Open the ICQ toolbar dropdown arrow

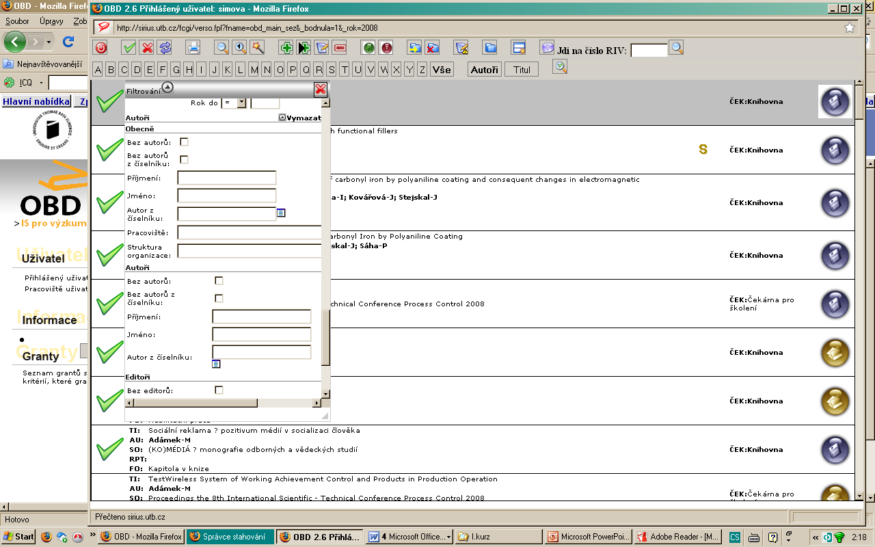pos(41,83)
